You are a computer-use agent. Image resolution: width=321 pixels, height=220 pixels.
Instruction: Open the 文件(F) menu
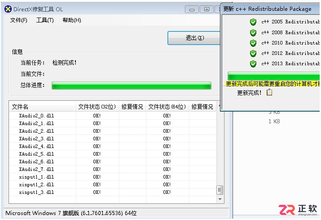[18, 20]
